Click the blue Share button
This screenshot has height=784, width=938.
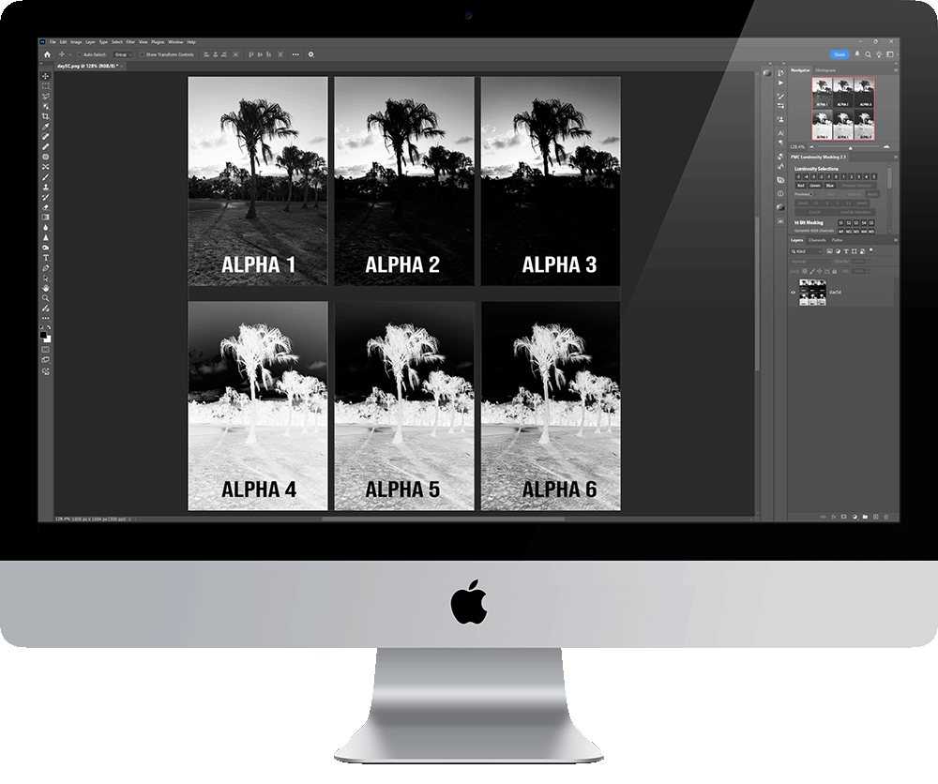click(x=839, y=54)
